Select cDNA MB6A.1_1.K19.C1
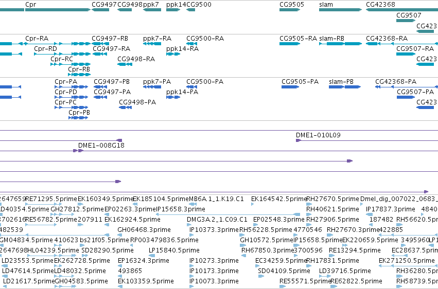Screen dimensions: 438x289 coord(192,204)
